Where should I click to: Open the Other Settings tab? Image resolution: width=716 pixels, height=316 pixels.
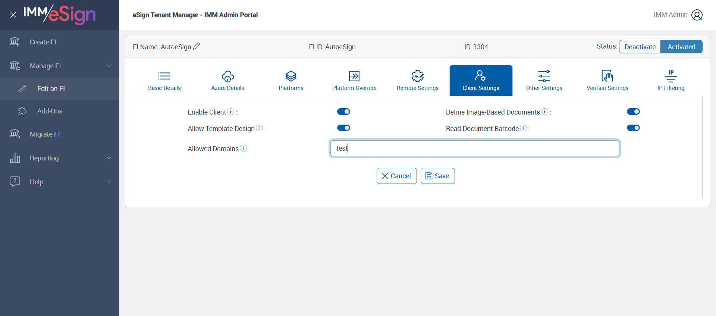click(544, 81)
